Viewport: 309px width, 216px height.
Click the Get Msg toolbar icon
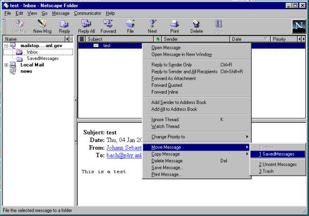tap(20, 24)
